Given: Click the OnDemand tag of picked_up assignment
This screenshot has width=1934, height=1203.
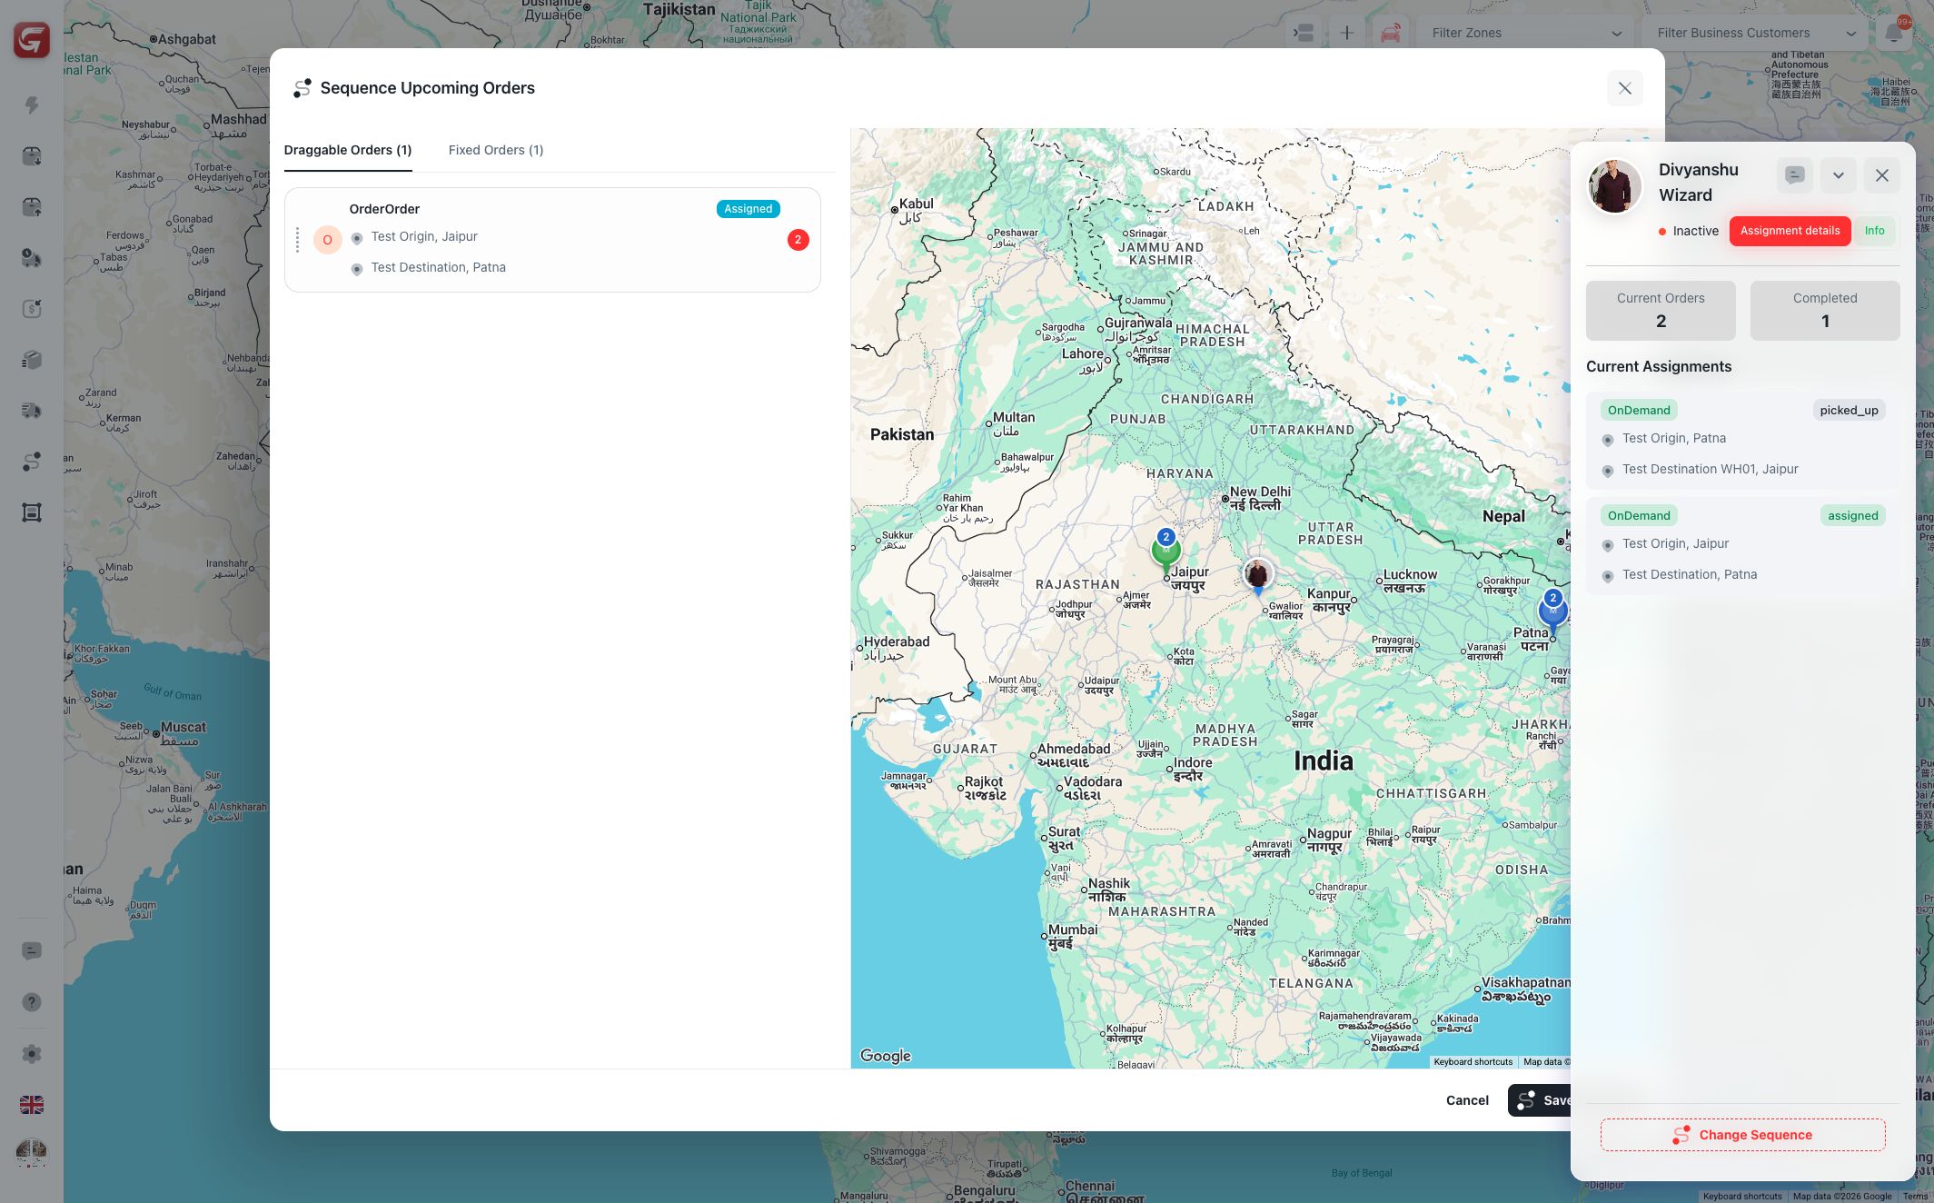Looking at the screenshot, I should click(1639, 410).
